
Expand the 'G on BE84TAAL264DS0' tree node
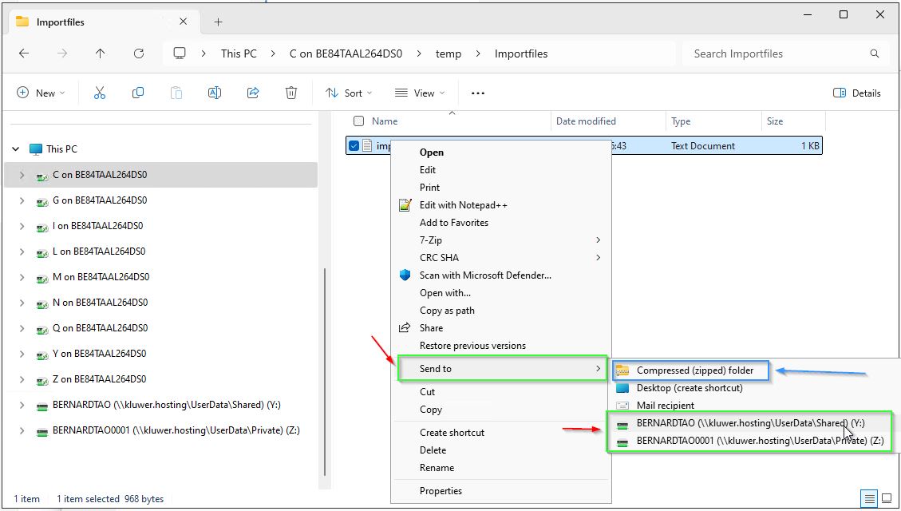pos(22,200)
